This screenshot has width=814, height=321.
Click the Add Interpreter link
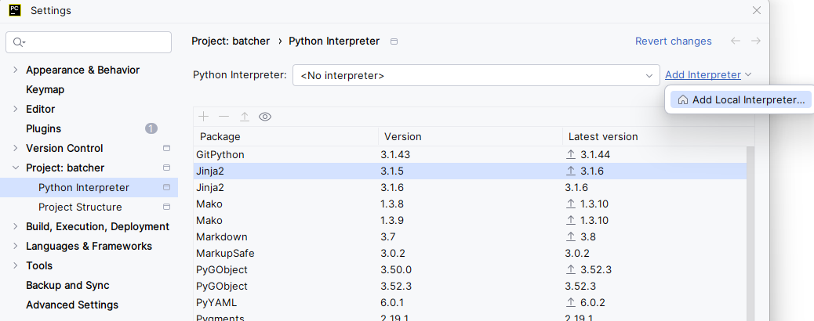(703, 75)
